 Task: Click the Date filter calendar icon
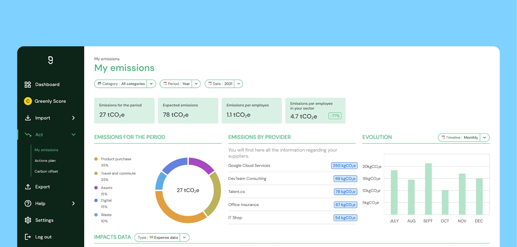pos(210,84)
